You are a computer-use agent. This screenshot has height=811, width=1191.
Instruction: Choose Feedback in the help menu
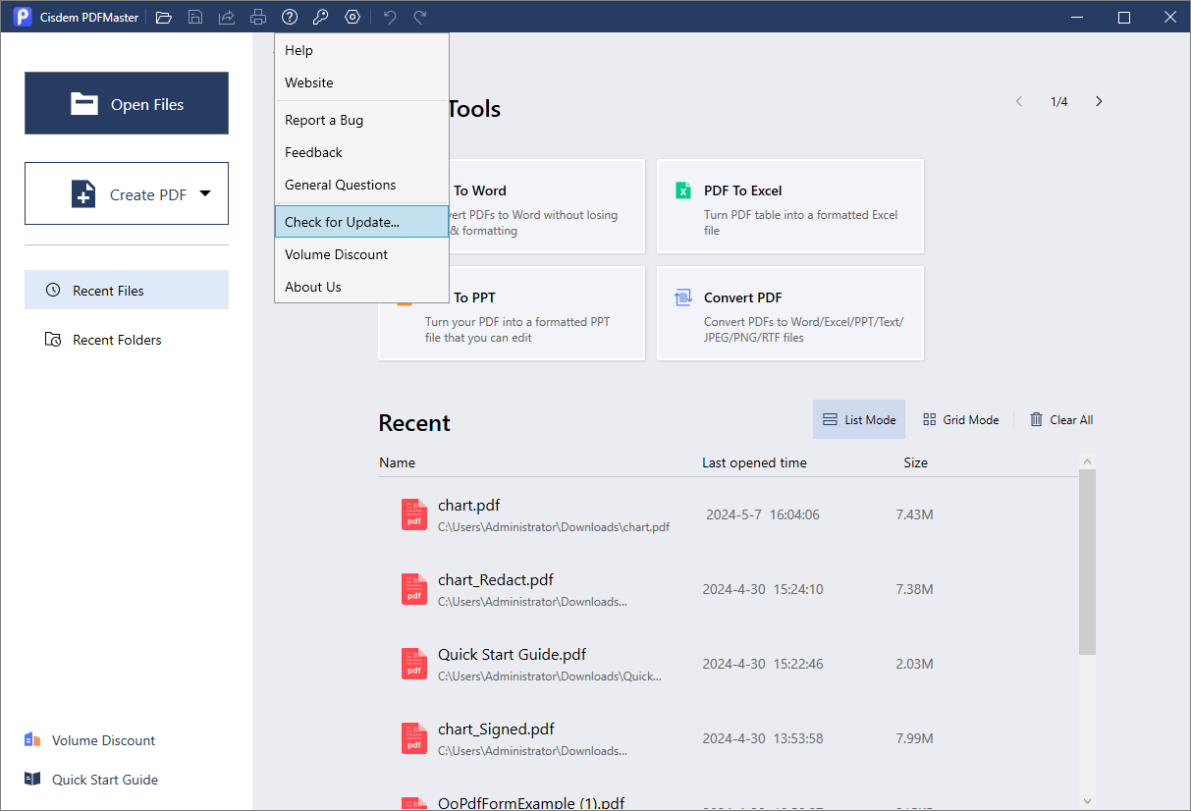[361, 152]
